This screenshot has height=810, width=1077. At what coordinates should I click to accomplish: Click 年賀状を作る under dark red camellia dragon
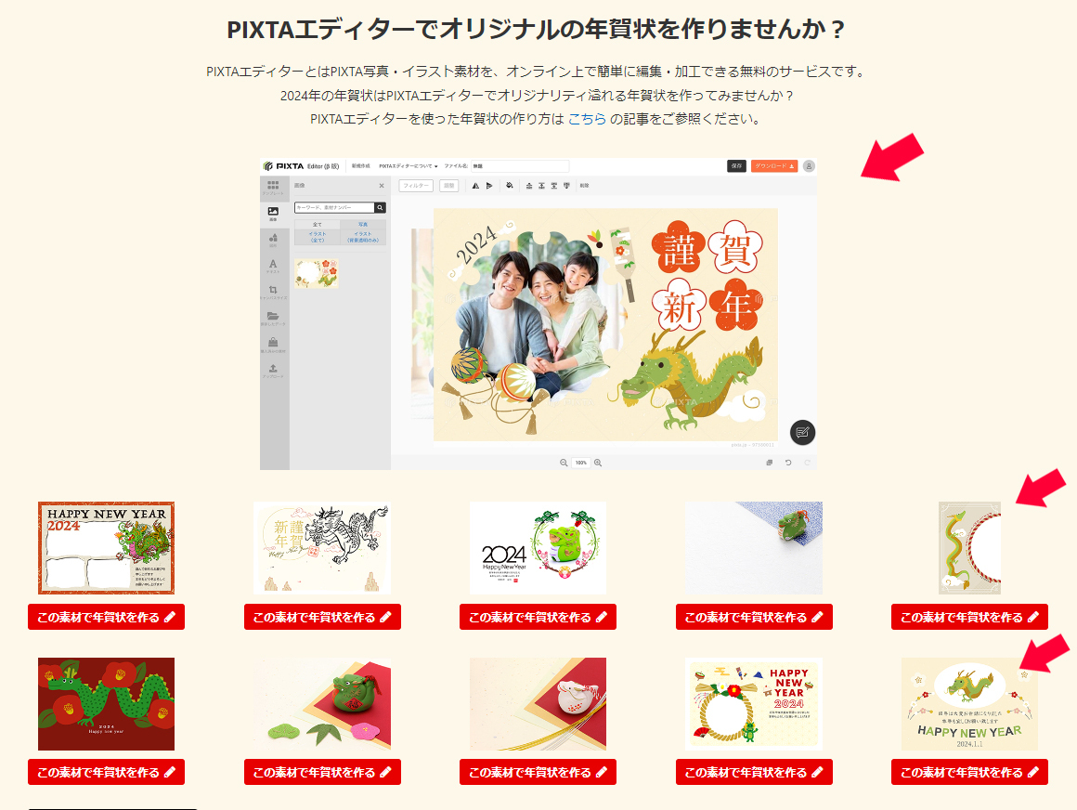tap(106, 772)
